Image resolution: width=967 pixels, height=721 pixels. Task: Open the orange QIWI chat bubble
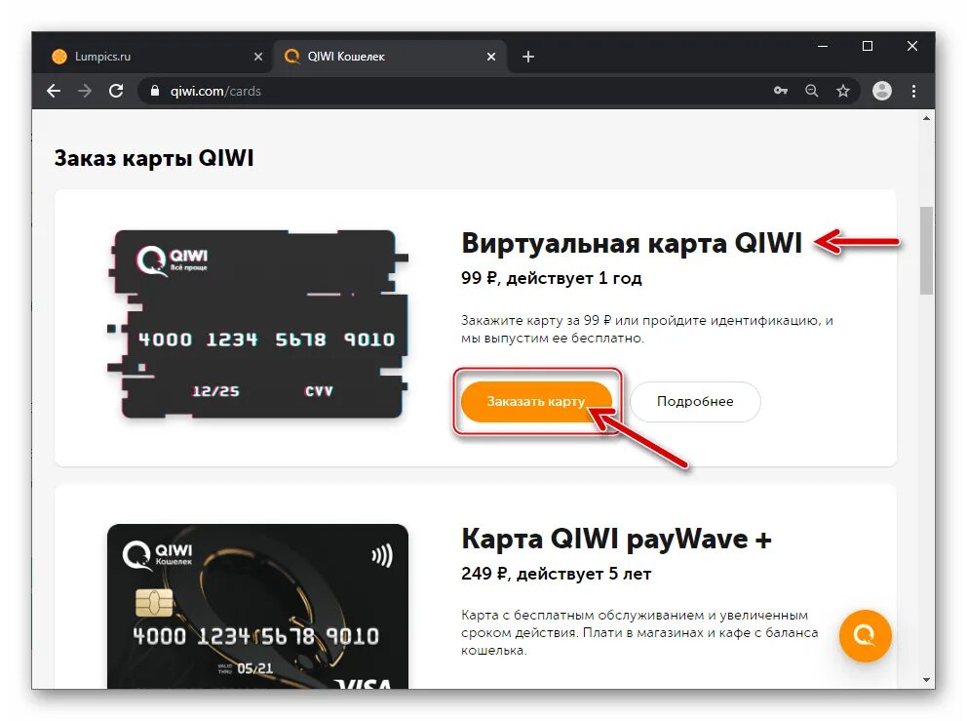(x=866, y=635)
